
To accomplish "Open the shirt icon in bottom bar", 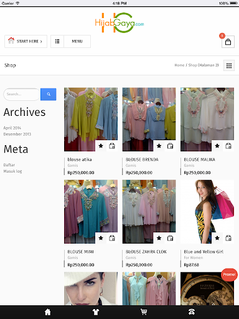I will click(96, 312).
